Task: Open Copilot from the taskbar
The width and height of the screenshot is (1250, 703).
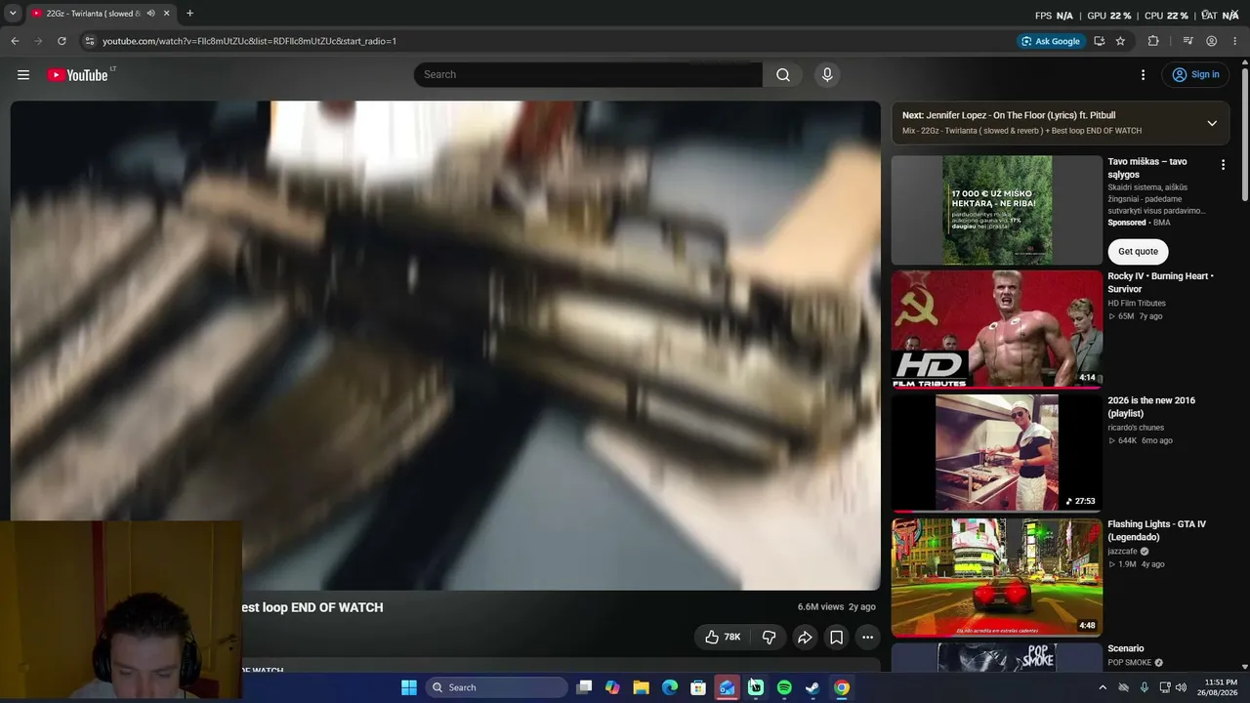Action: click(x=612, y=687)
